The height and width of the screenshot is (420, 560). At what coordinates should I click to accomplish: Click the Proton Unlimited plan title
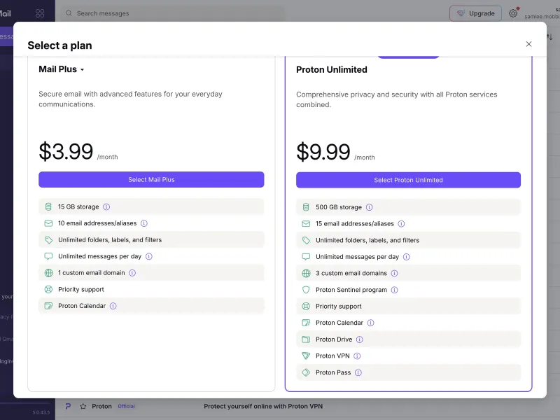point(331,69)
